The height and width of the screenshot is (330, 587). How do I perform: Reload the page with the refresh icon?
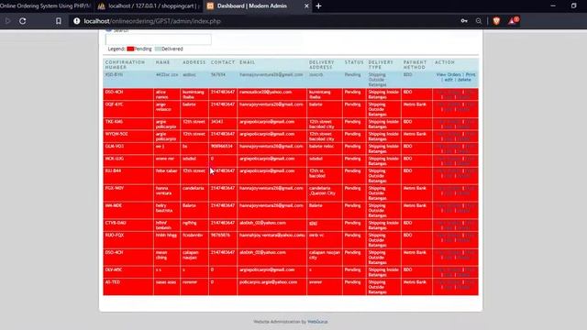(x=22, y=21)
